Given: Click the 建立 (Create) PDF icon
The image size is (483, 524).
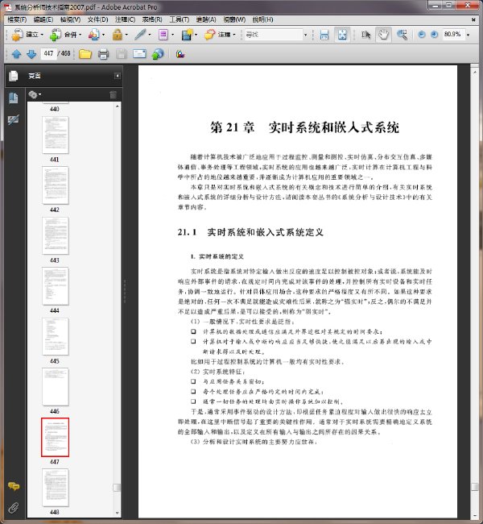Looking at the screenshot, I should pos(17,35).
